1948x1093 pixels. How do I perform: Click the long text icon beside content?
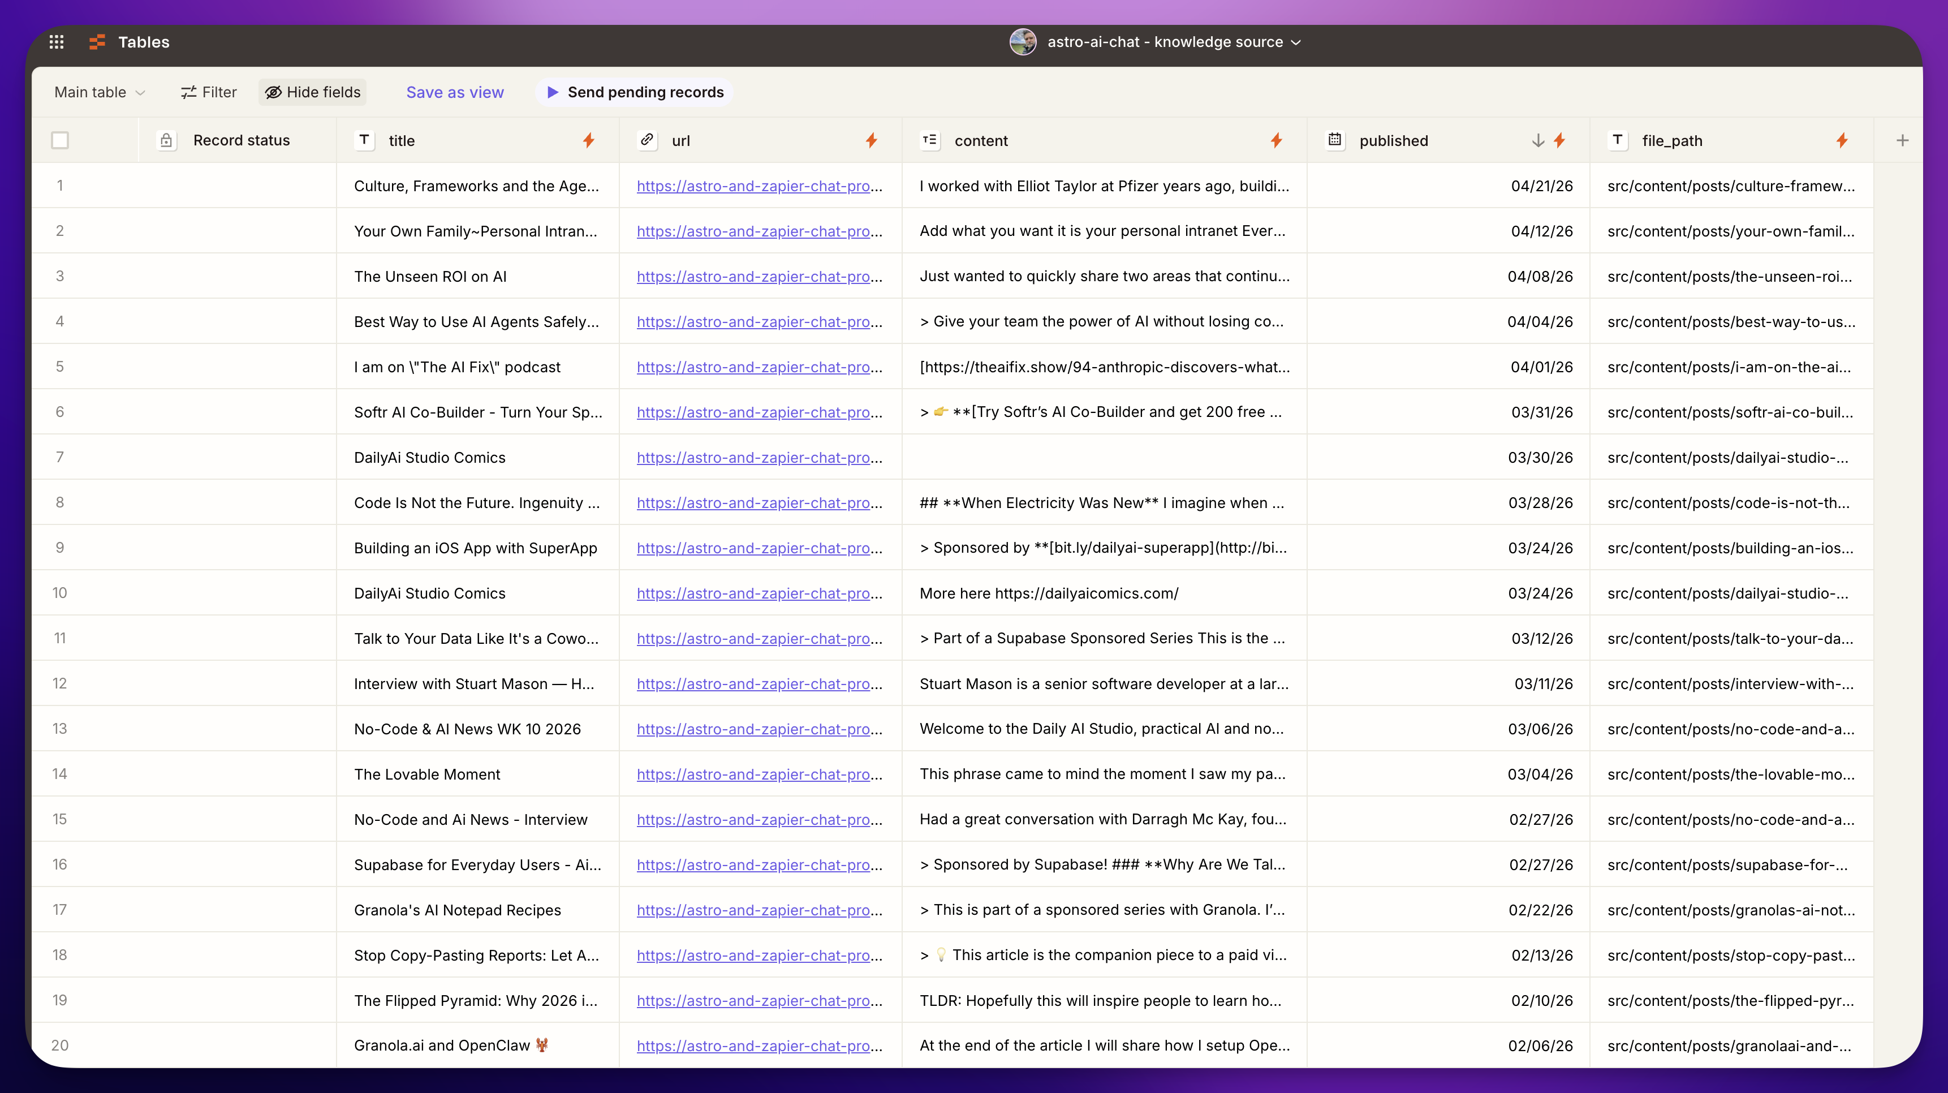point(930,141)
